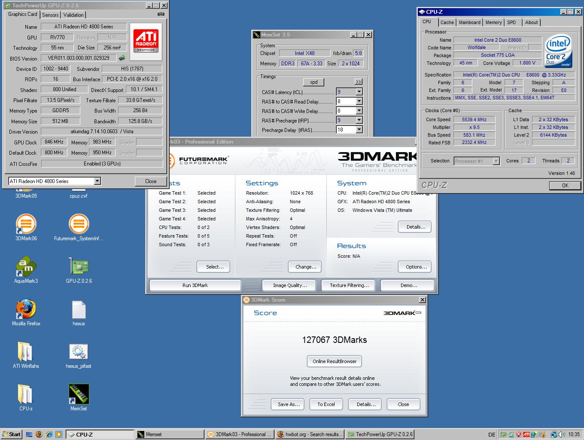The height and width of the screenshot is (440, 584).
Task: Click To Excel button
Action: (326, 404)
